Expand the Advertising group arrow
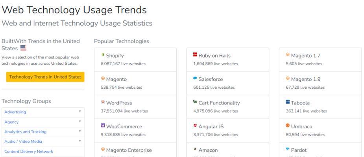 coord(80,111)
